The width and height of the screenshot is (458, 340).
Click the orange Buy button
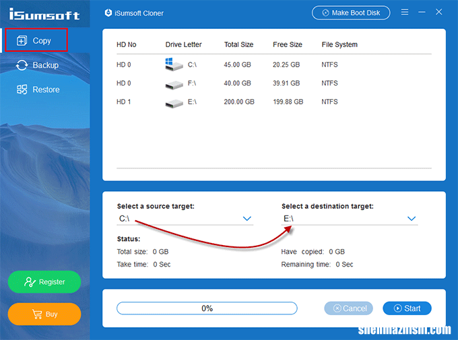tap(44, 314)
